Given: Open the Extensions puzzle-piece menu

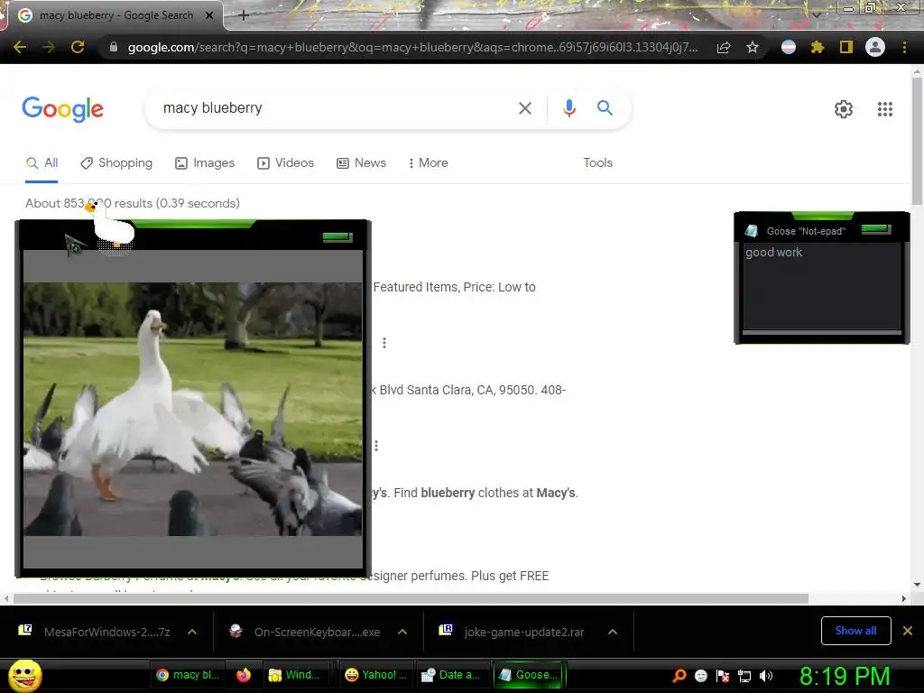Looking at the screenshot, I should coord(818,47).
